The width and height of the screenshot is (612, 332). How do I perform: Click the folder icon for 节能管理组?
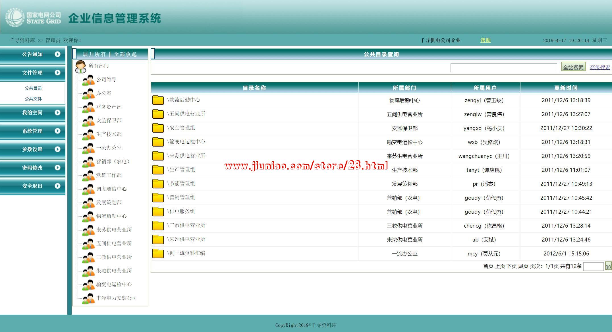[158, 184]
